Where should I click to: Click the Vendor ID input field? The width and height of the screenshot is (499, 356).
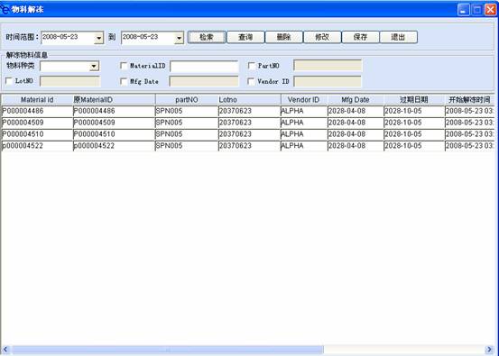point(328,81)
